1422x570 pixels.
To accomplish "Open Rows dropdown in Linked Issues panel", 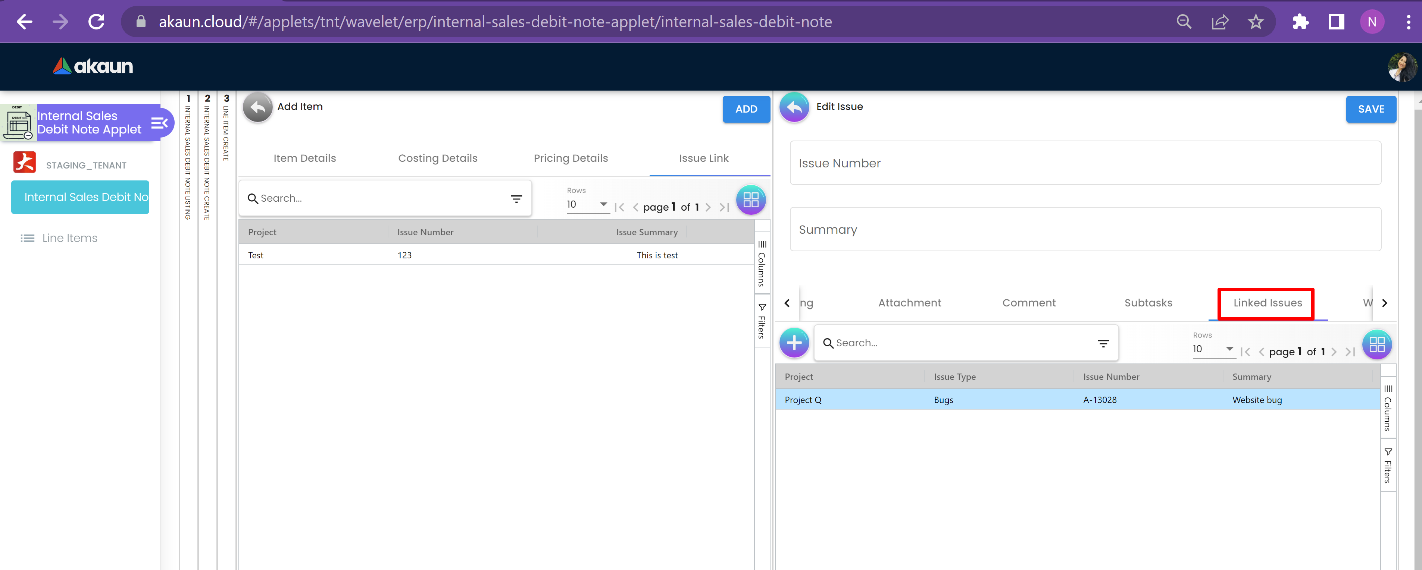I will coord(1213,349).
